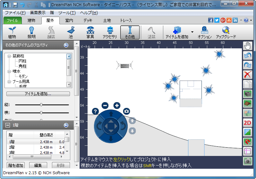Click the undo arrow in right sidebar
Image resolution: width=256 pixels, height=179 pixels.
pos(247,55)
